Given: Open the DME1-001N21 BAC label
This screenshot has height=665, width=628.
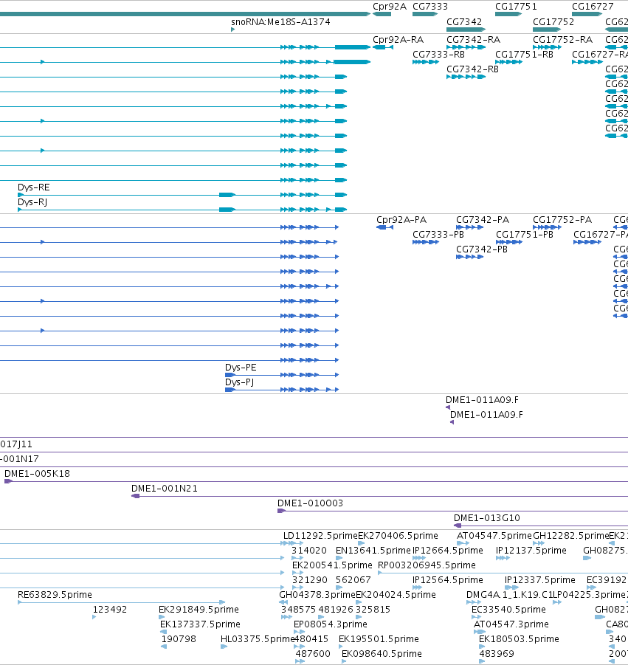Looking at the screenshot, I should [165, 489].
